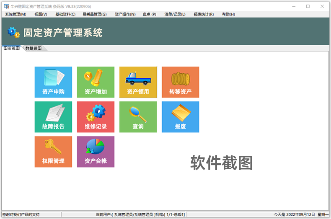Screen dimensions: 331x219
Task: Open the 转移资产 transfer asset tile
Action: [x=180, y=82]
